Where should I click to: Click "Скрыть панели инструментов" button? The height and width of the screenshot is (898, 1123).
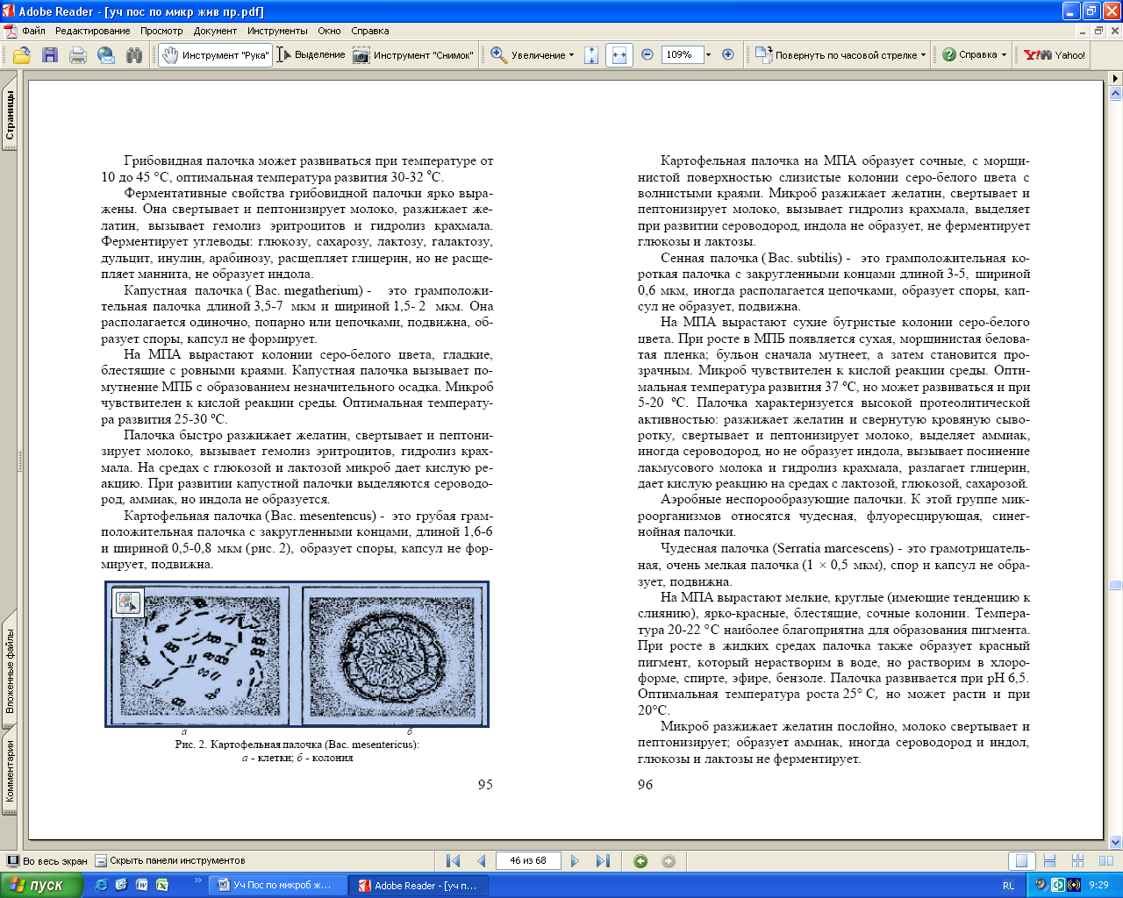coord(170,860)
